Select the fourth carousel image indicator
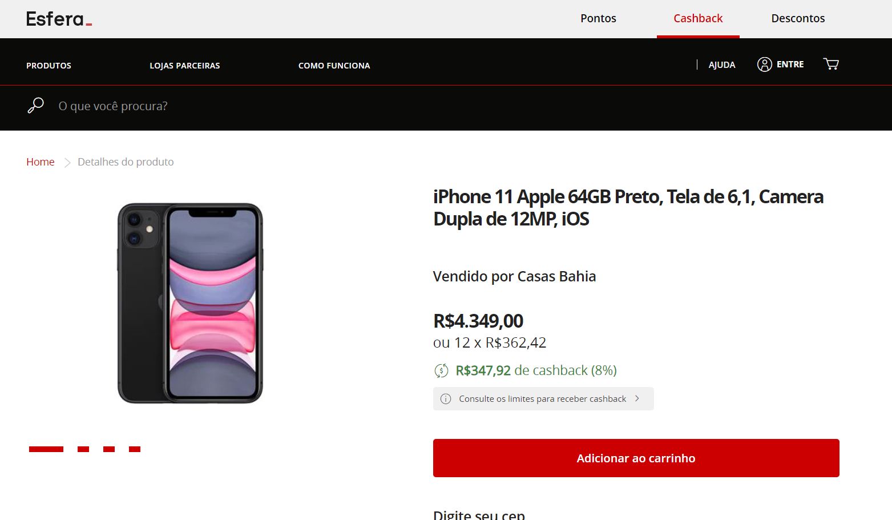892x520 pixels. (135, 449)
